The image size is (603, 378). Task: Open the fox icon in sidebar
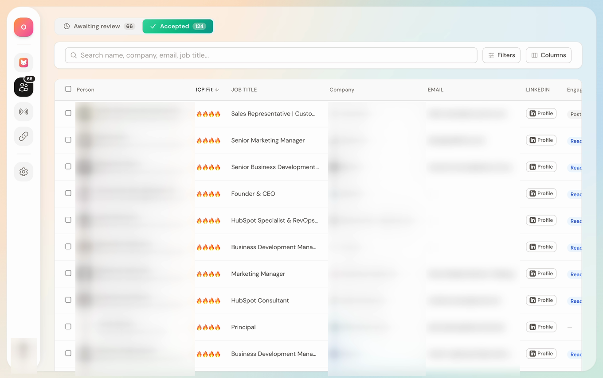[23, 63]
